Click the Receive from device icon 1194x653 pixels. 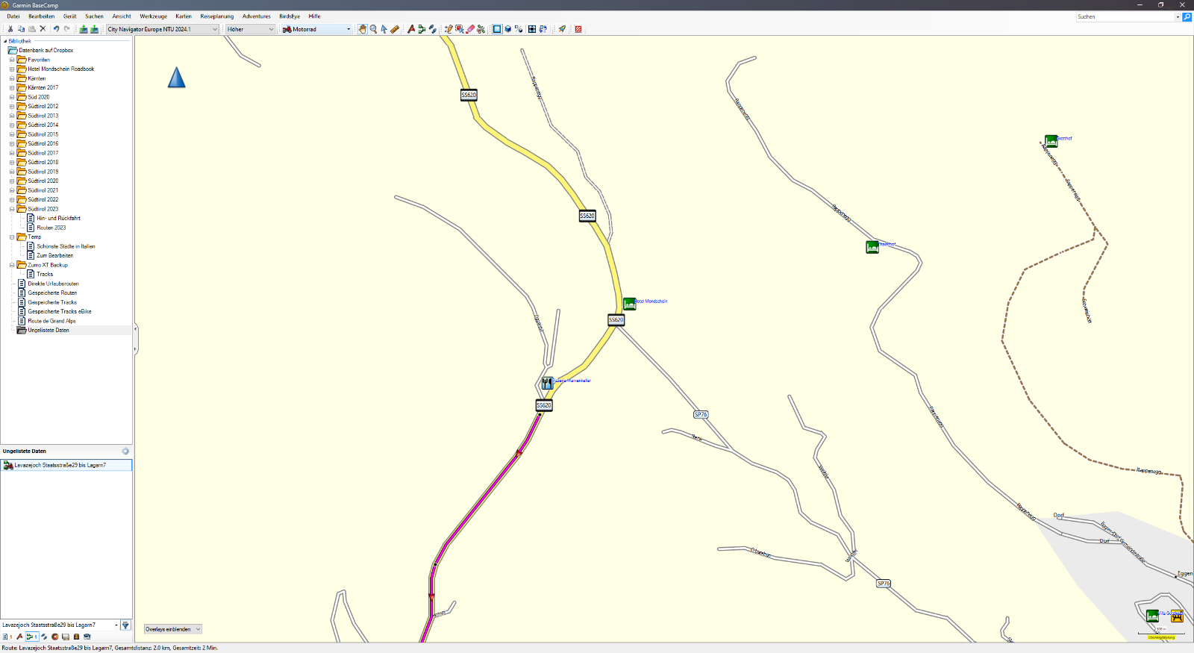pos(94,29)
